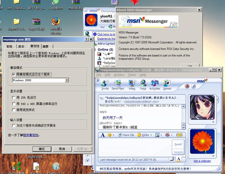Click 确定 button in properties dialog
Screen dimensions: 225x174
click(42, 149)
